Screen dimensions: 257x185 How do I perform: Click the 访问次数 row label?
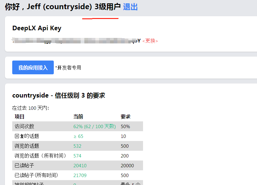tap(24, 126)
